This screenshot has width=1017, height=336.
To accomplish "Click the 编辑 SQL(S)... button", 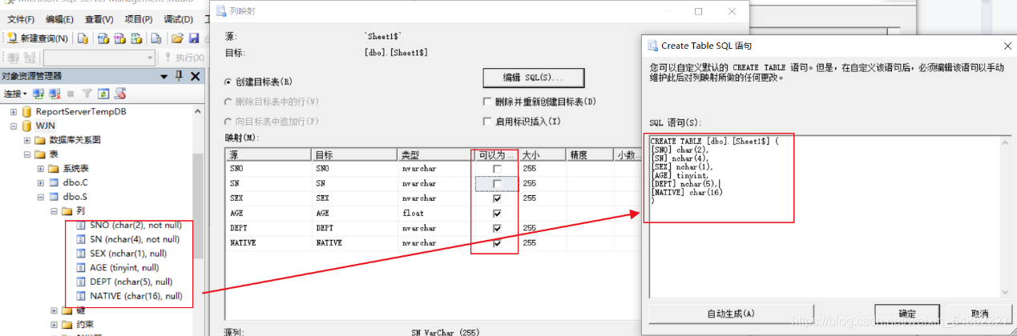I will click(x=533, y=78).
